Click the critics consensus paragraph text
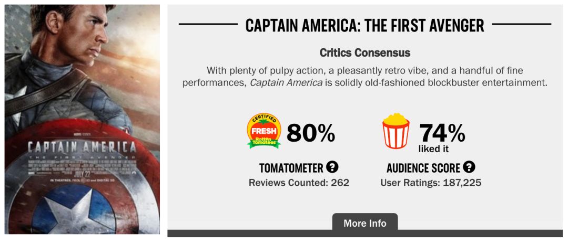The width and height of the screenshot is (568, 244). point(364,70)
